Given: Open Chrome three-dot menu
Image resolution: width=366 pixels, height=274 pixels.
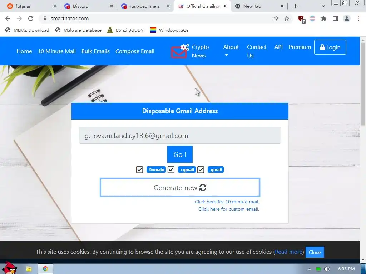Looking at the screenshot, I should [358, 19].
